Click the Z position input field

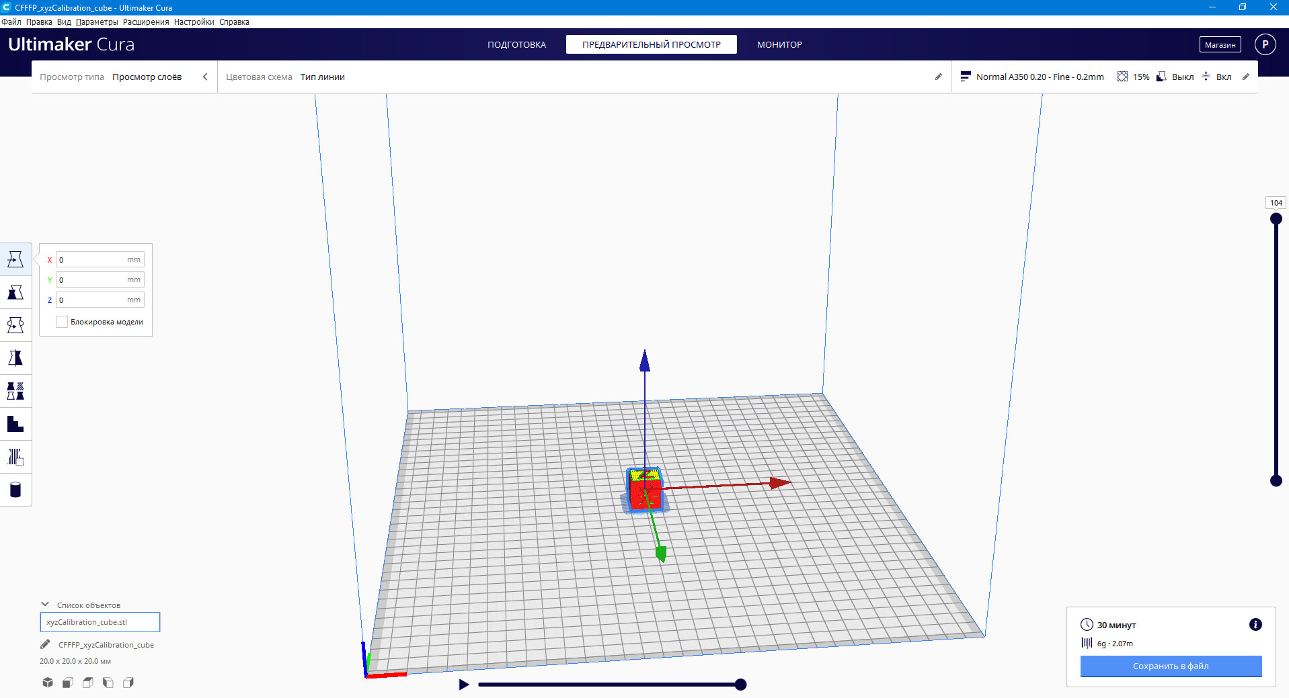(100, 300)
